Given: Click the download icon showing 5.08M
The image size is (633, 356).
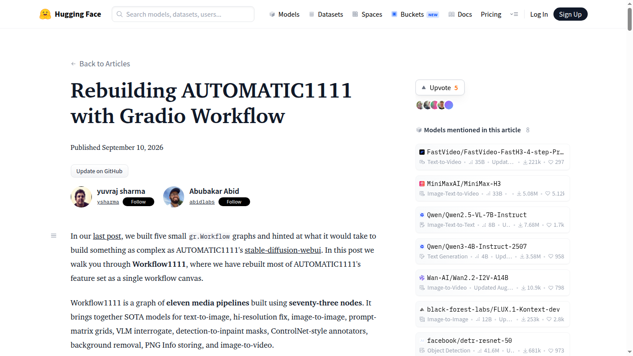Looking at the screenshot, I should [x=519, y=194].
